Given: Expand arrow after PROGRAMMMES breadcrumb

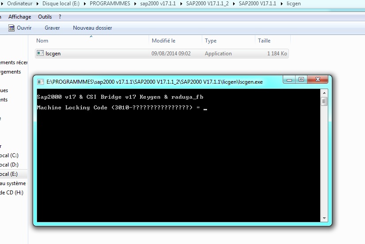Looking at the screenshot, I should click(135, 4).
